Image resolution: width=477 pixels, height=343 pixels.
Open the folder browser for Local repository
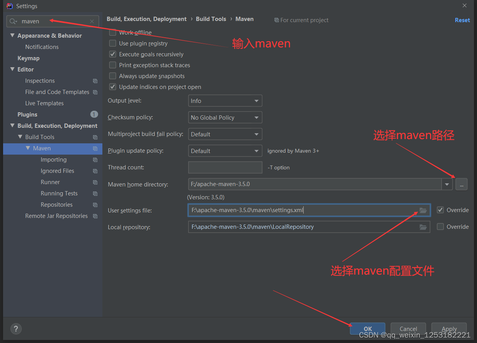pyautogui.click(x=423, y=226)
